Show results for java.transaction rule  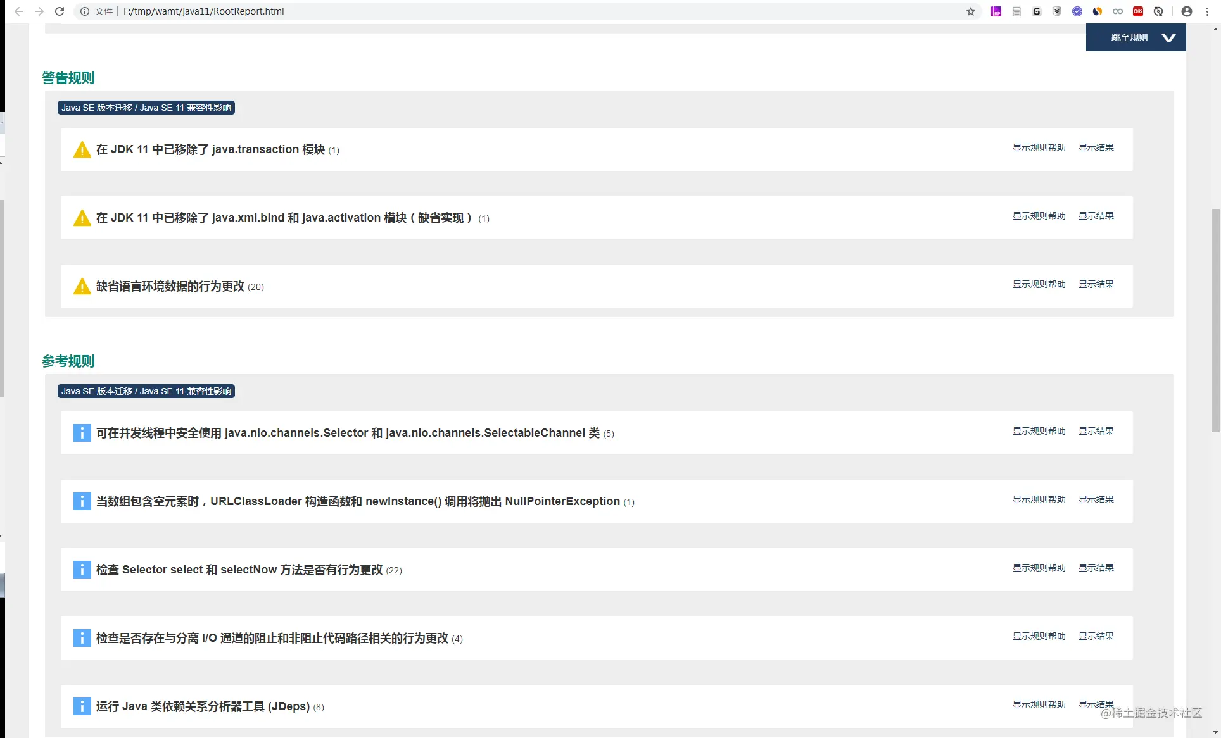pyautogui.click(x=1096, y=147)
